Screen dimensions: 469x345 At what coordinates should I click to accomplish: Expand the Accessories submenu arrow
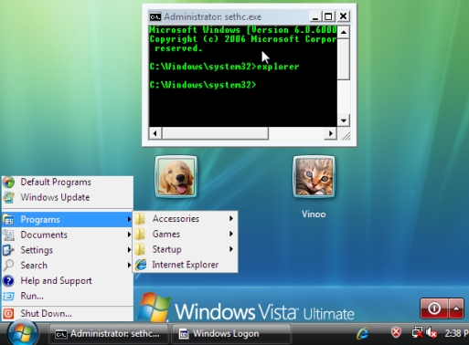click(231, 218)
